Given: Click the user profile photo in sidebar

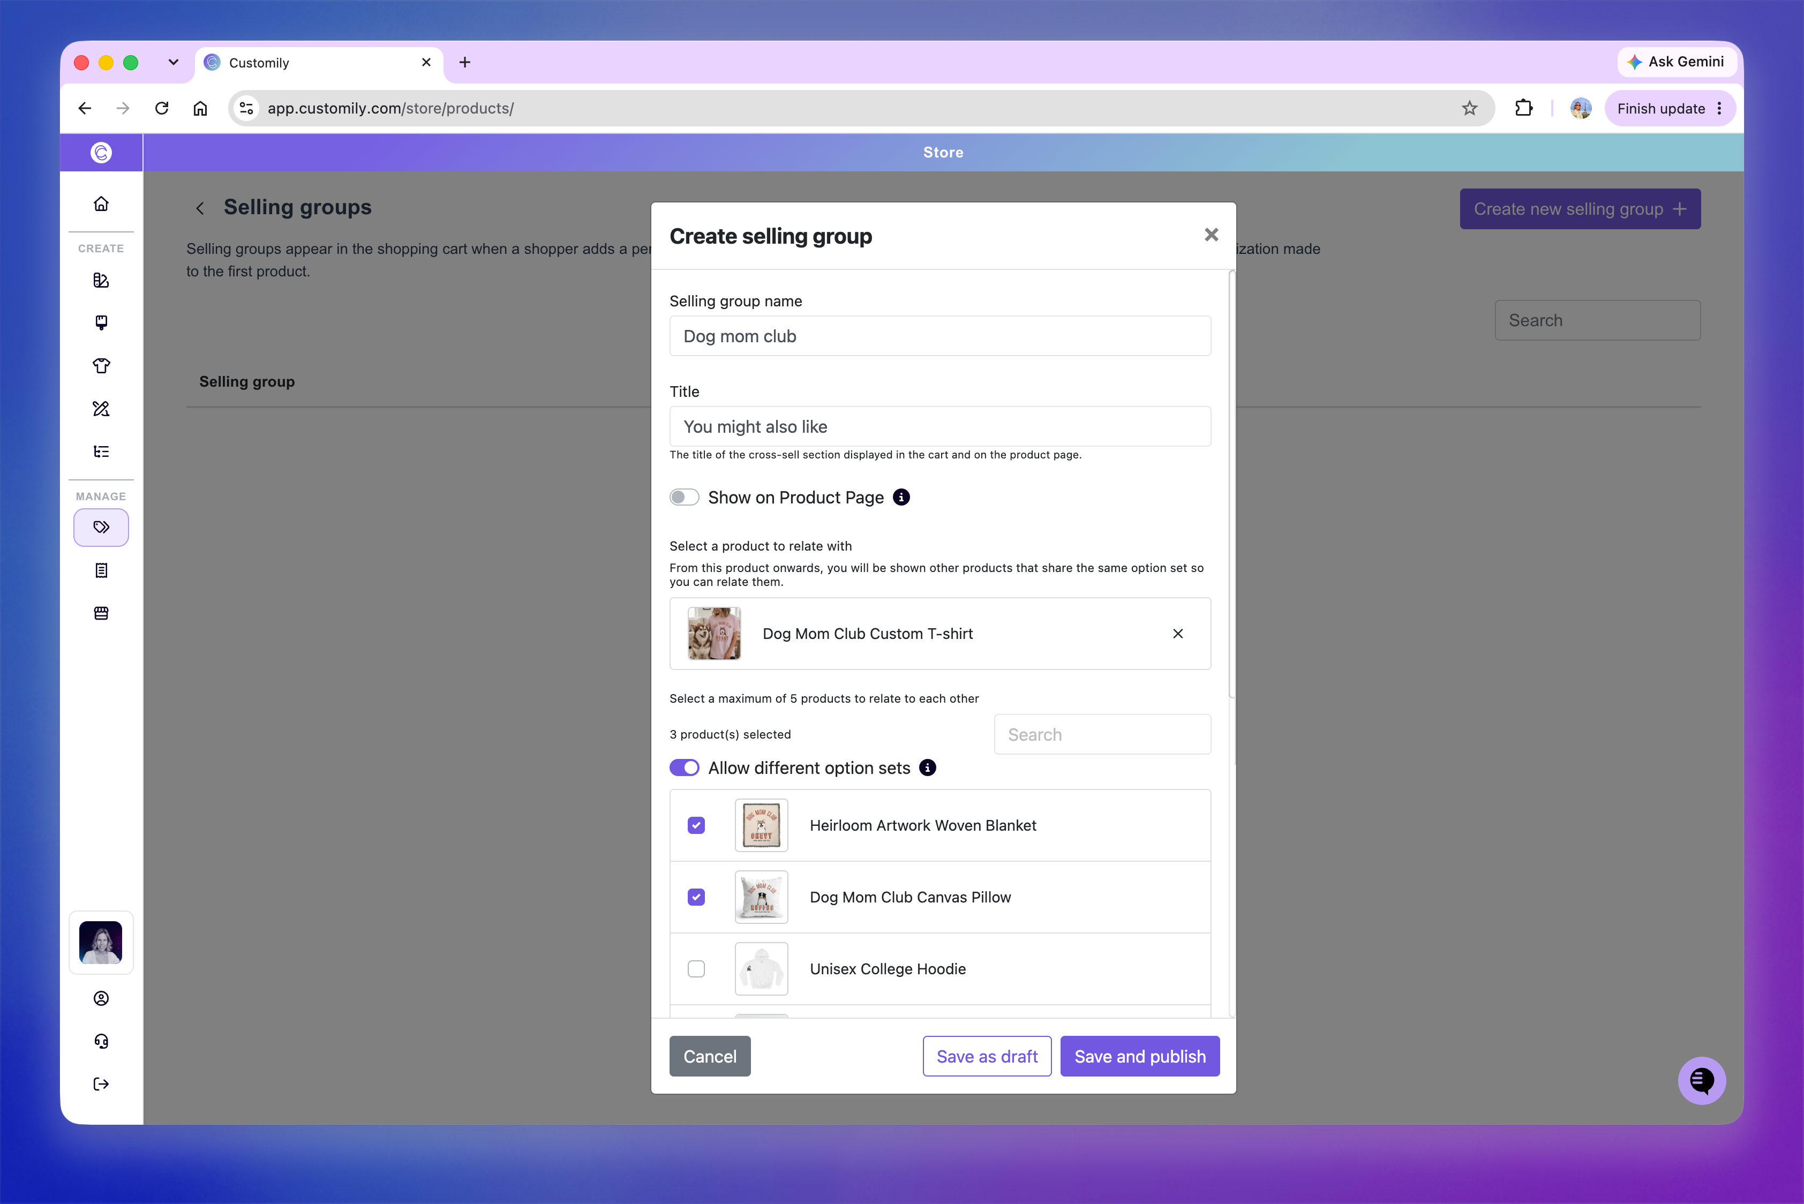Looking at the screenshot, I should [x=101, y=942].
